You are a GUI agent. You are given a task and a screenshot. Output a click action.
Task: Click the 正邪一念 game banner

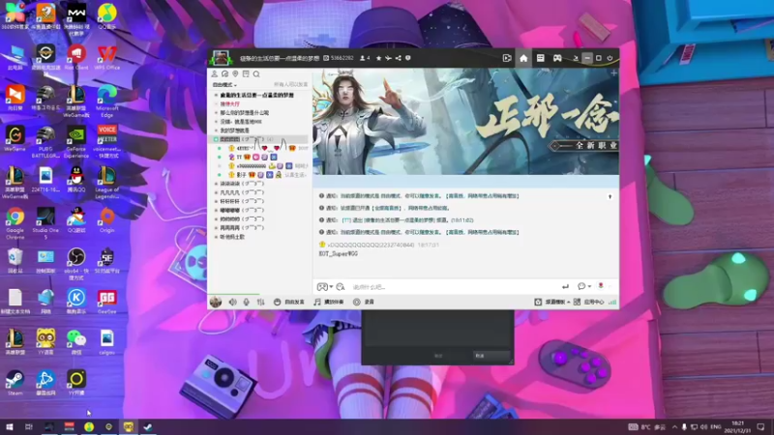click(x=465, y=122)
